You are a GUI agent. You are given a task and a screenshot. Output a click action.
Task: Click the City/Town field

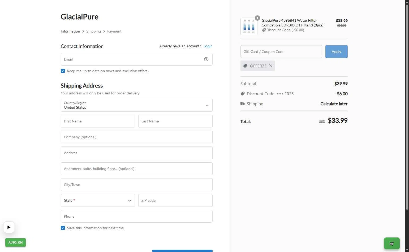137,185
